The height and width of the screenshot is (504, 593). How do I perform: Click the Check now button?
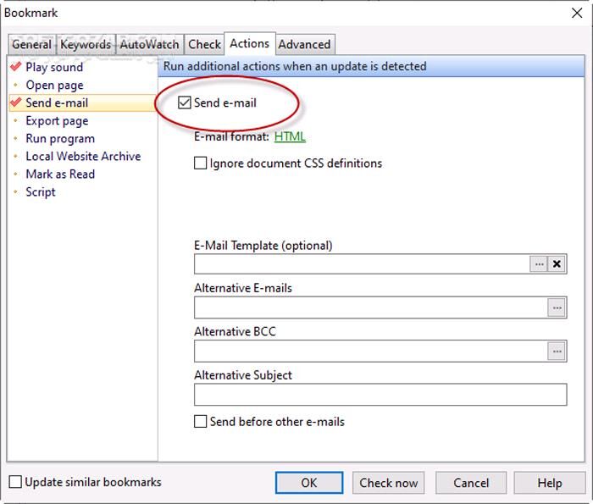388,483
